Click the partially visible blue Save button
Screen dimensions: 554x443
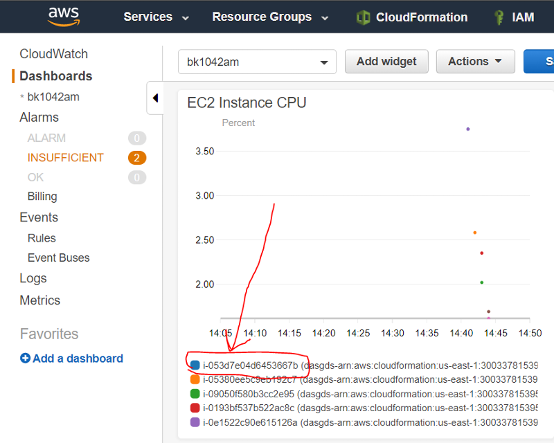point(539,62)
